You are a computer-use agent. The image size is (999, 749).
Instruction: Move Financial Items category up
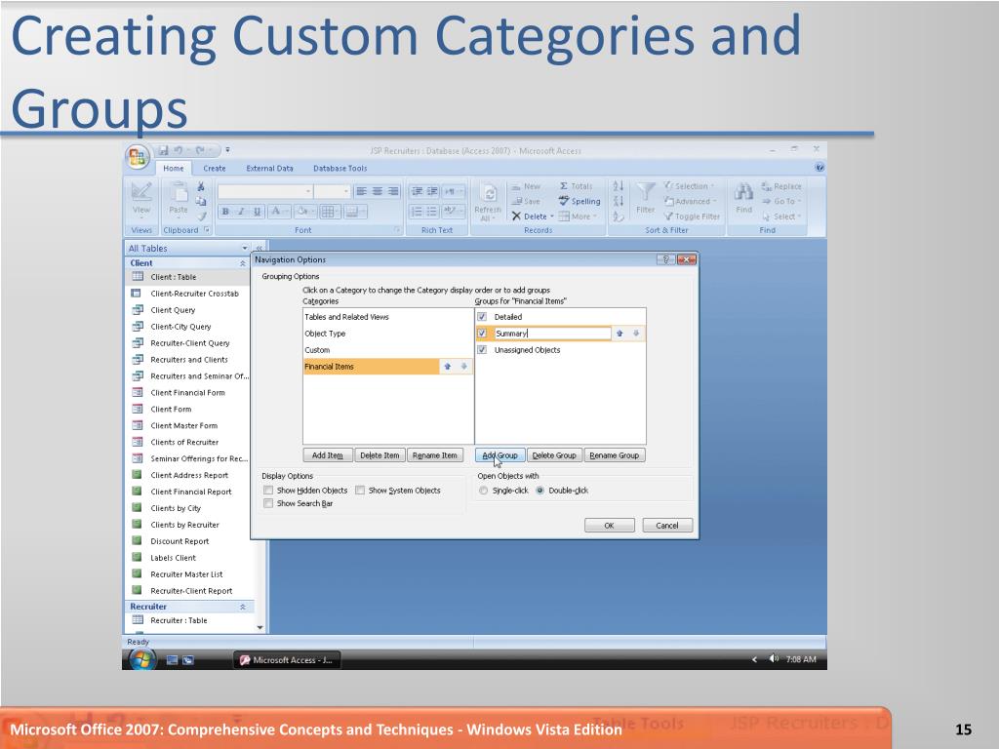pos(447,367)
